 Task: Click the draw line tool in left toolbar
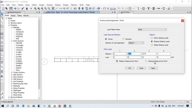(2, 22)
